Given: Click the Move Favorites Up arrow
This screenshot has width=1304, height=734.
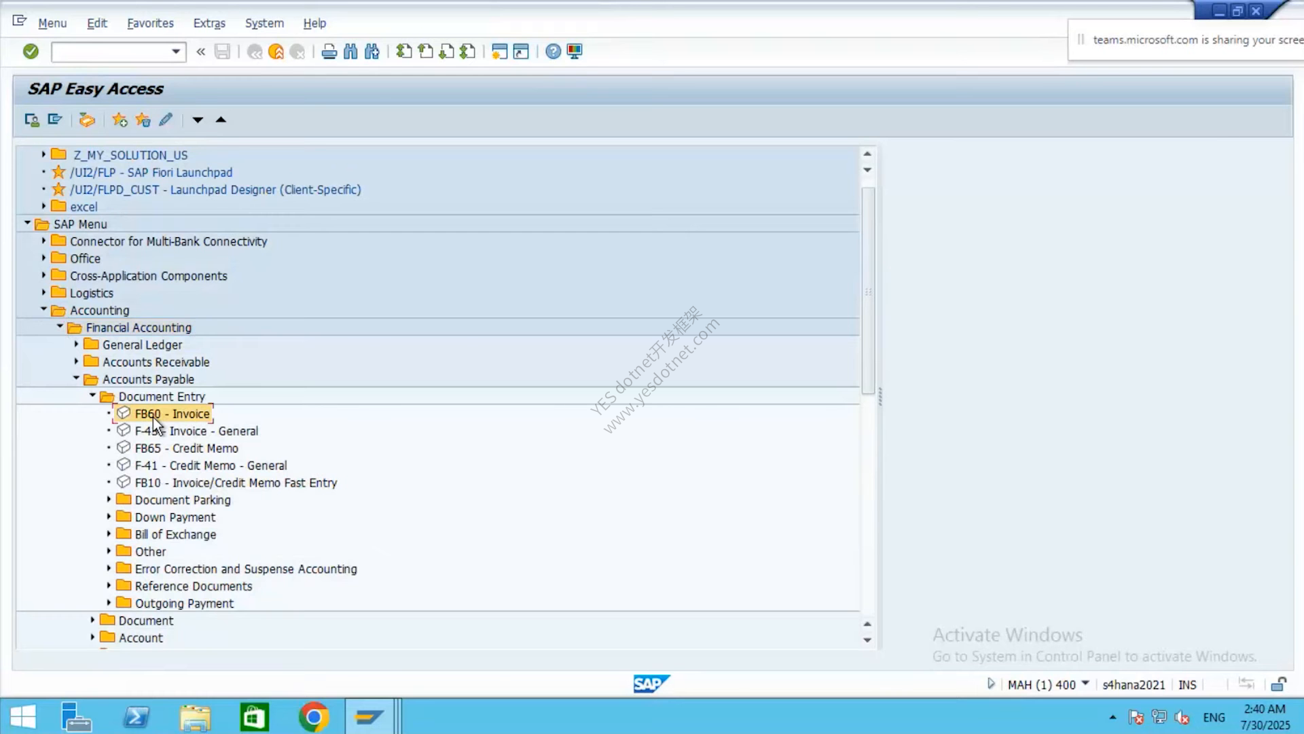Looking at the screenshot, I should coord(221,120).
